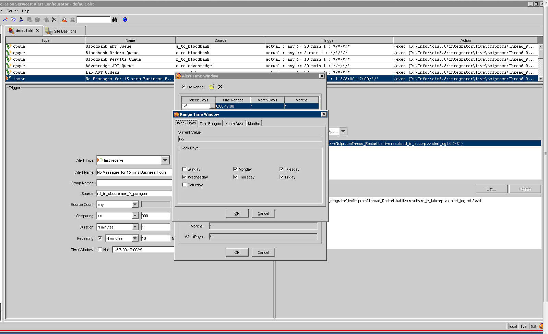Click the add new alert toolbar icon
548x334 pixels.
tap(5, 20)
